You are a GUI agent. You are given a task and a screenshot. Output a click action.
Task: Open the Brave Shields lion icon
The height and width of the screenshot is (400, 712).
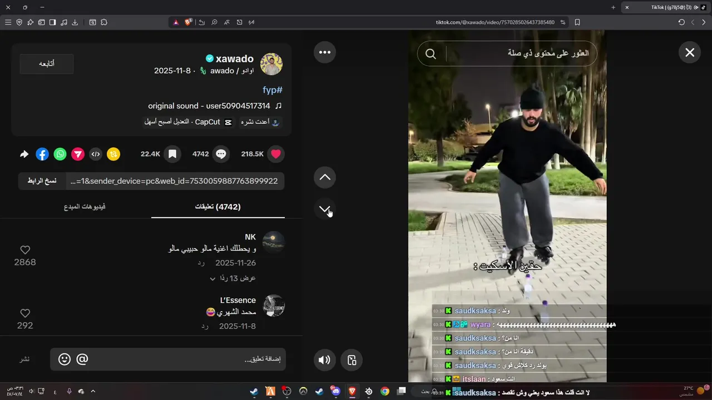tap(188, 22)
